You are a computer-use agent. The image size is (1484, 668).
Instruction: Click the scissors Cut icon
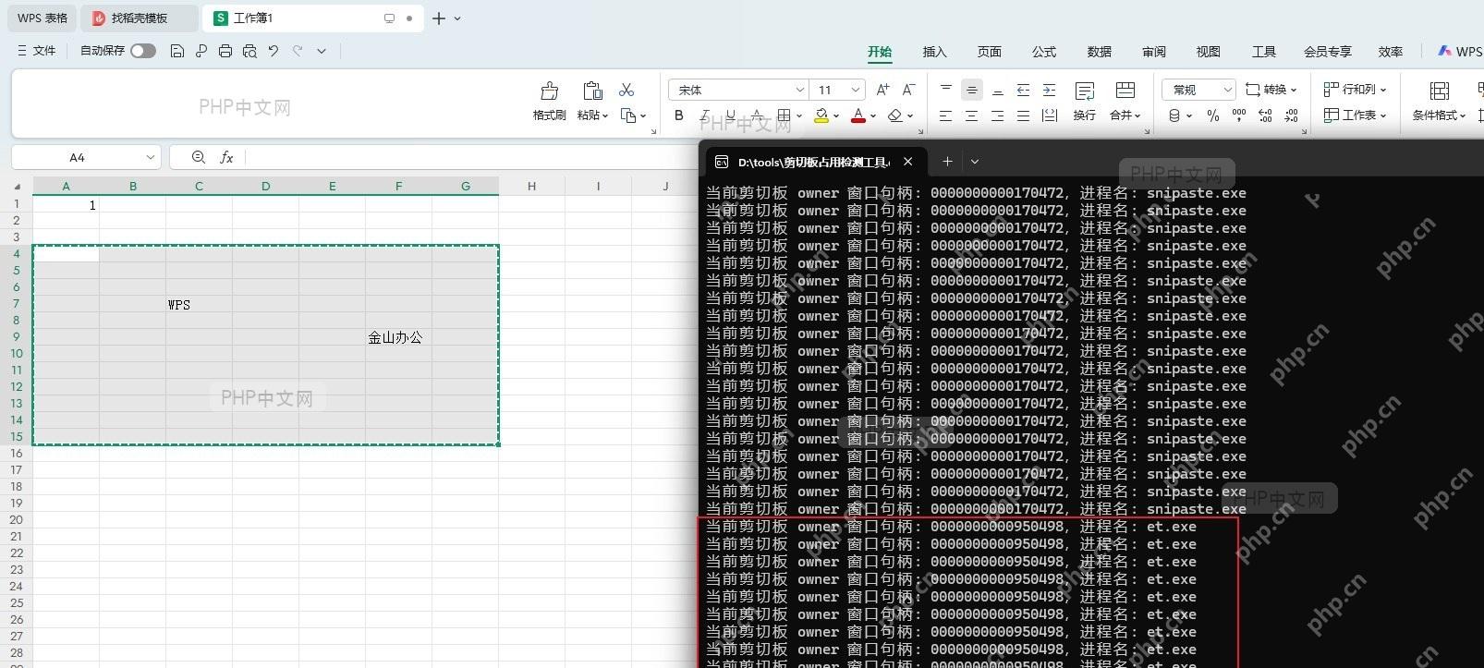point(626,90)
